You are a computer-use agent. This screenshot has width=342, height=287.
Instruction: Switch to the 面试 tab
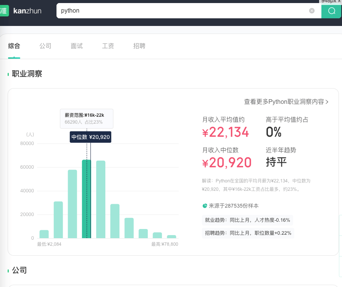[x=76, y=46]
